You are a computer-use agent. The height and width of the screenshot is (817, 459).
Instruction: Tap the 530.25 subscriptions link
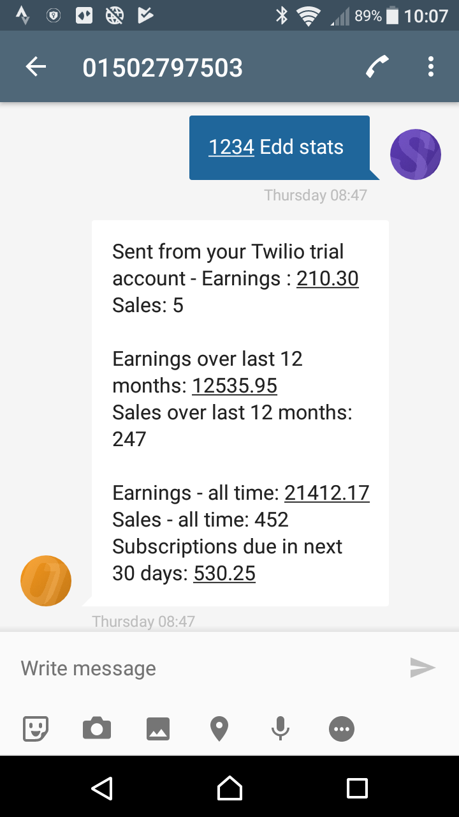(x=224, y=573)
